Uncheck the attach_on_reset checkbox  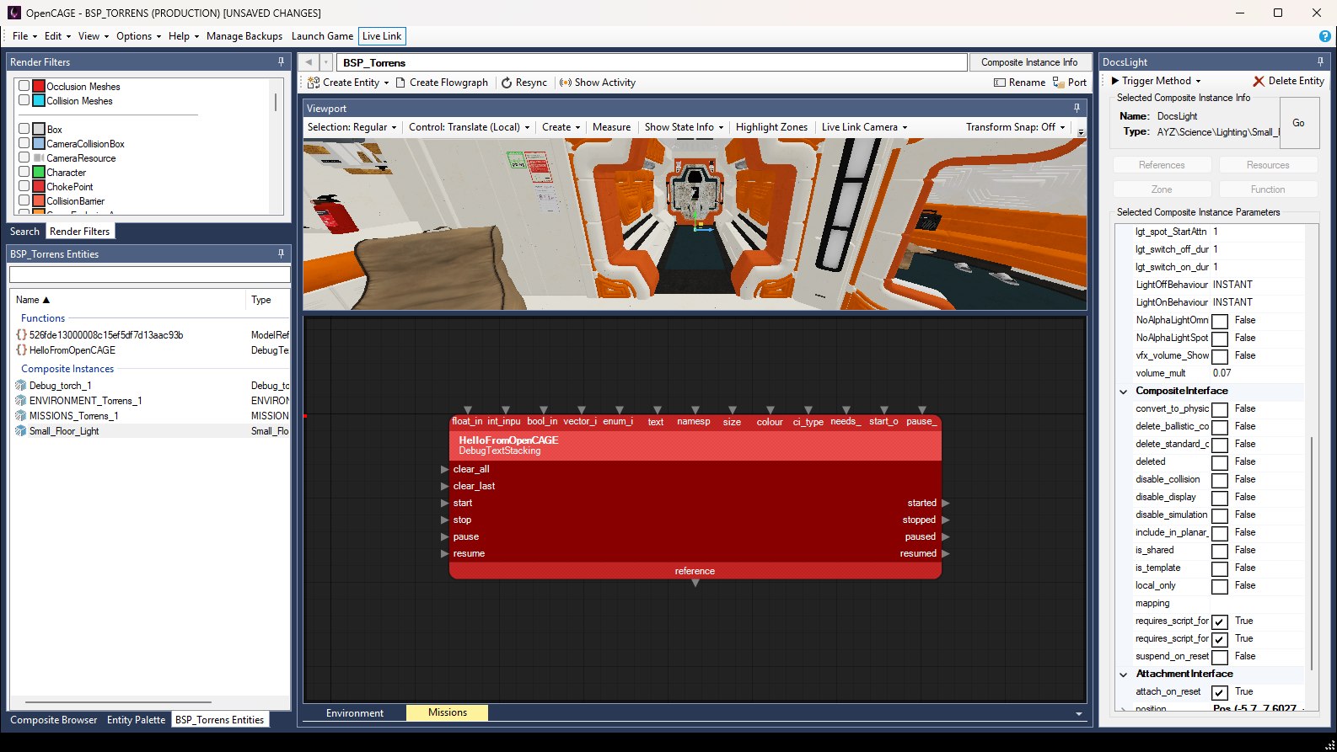1220,692
